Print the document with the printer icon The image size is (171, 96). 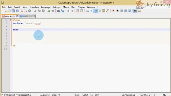click(30, 11)
